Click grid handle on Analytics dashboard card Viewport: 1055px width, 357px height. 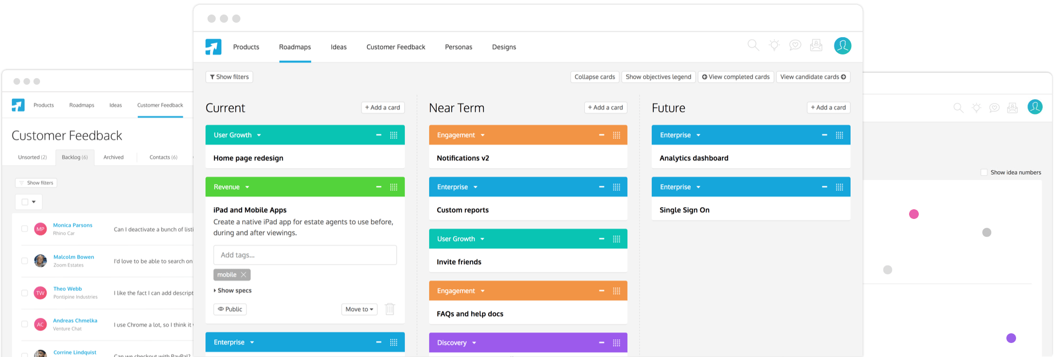tap(839, 135)
